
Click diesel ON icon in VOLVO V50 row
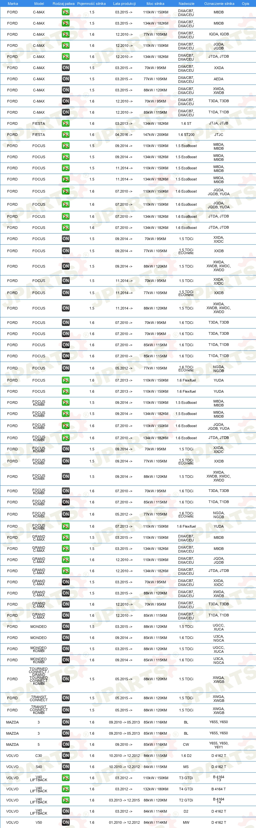point(66,822)
